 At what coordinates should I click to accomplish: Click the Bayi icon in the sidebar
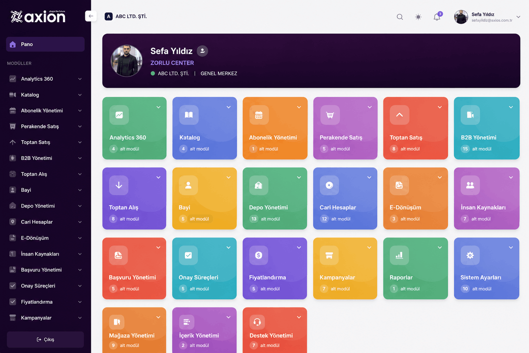pos(13,190)
